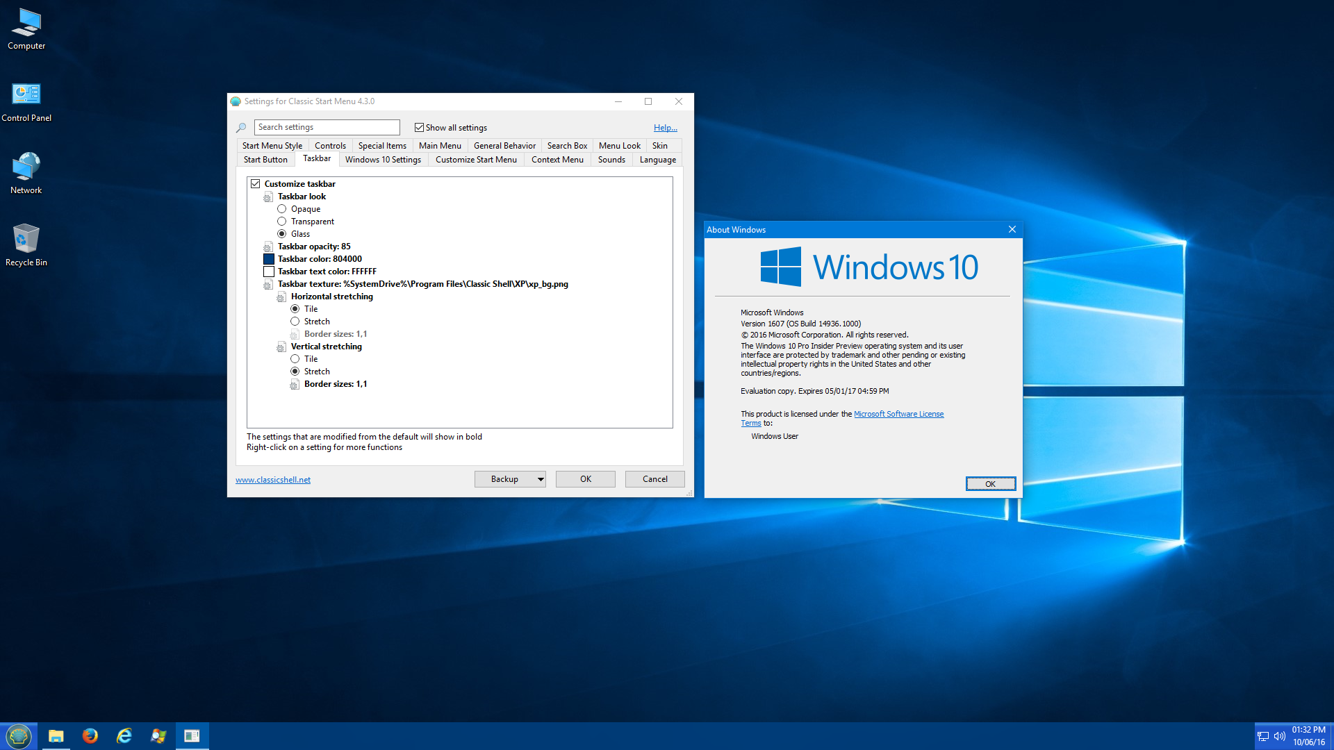Switch to the Skin tab
The height and width of the screenshot is (750, 1334).
[x=659, y=146]
